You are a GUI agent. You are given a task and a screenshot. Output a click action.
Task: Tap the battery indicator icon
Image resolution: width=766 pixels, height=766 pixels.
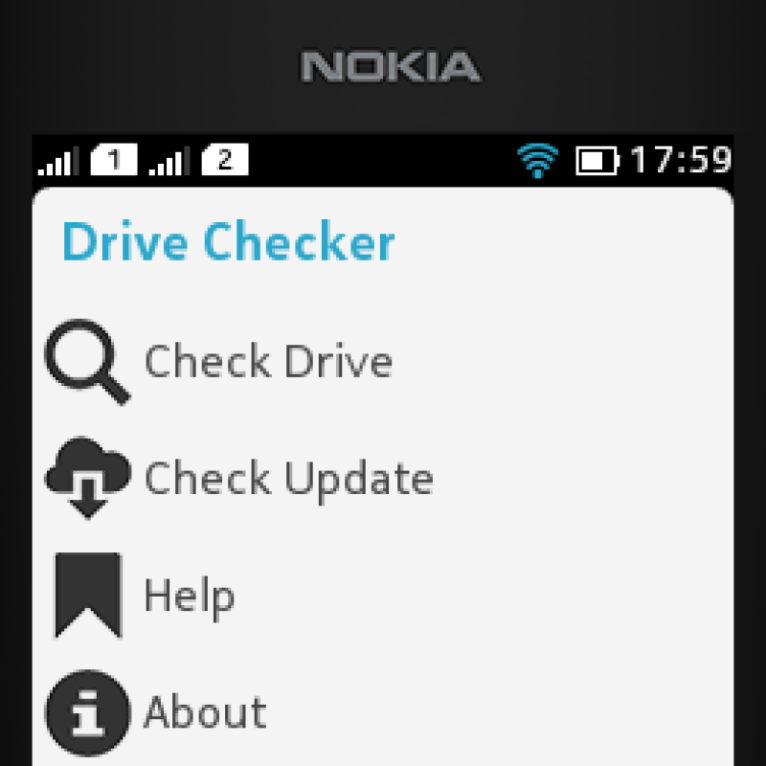pos(597,160)
